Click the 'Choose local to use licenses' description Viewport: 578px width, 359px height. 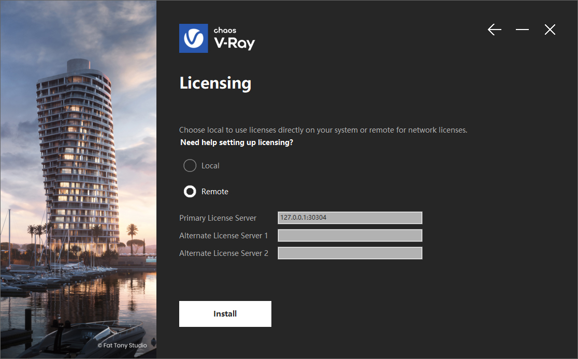point(323,130)
